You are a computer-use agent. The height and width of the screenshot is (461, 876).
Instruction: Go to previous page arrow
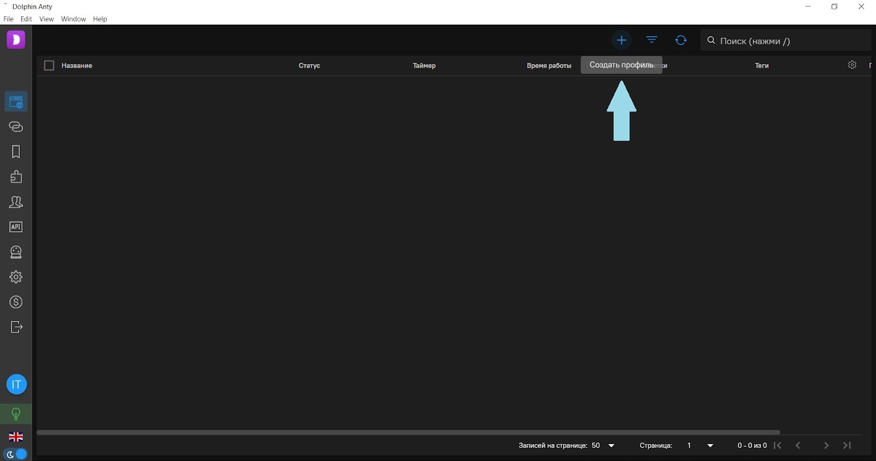[798, 446]
